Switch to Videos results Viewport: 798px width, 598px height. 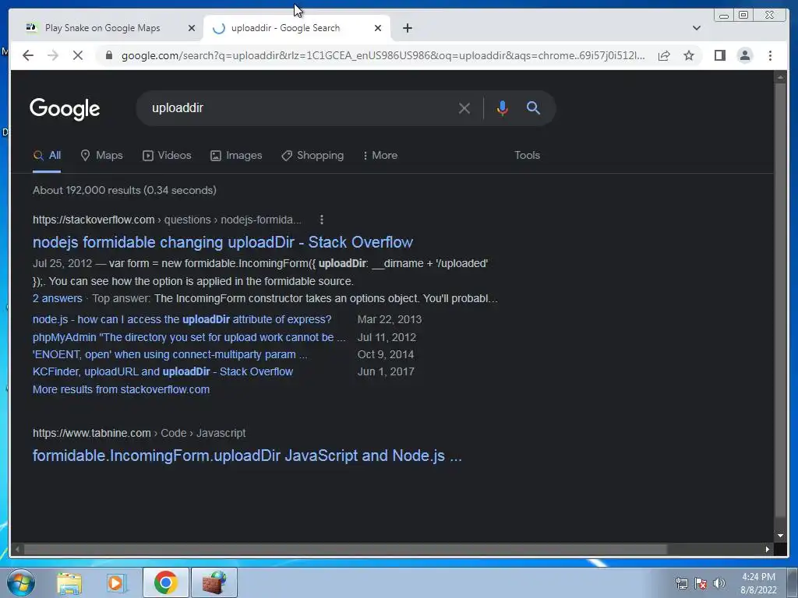[167, 156]
